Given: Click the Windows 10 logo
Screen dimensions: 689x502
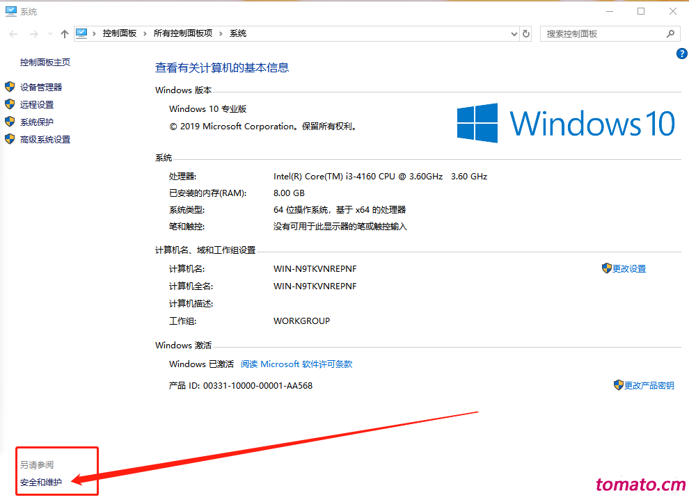Looking at the screenshot, I should (566, 123).
